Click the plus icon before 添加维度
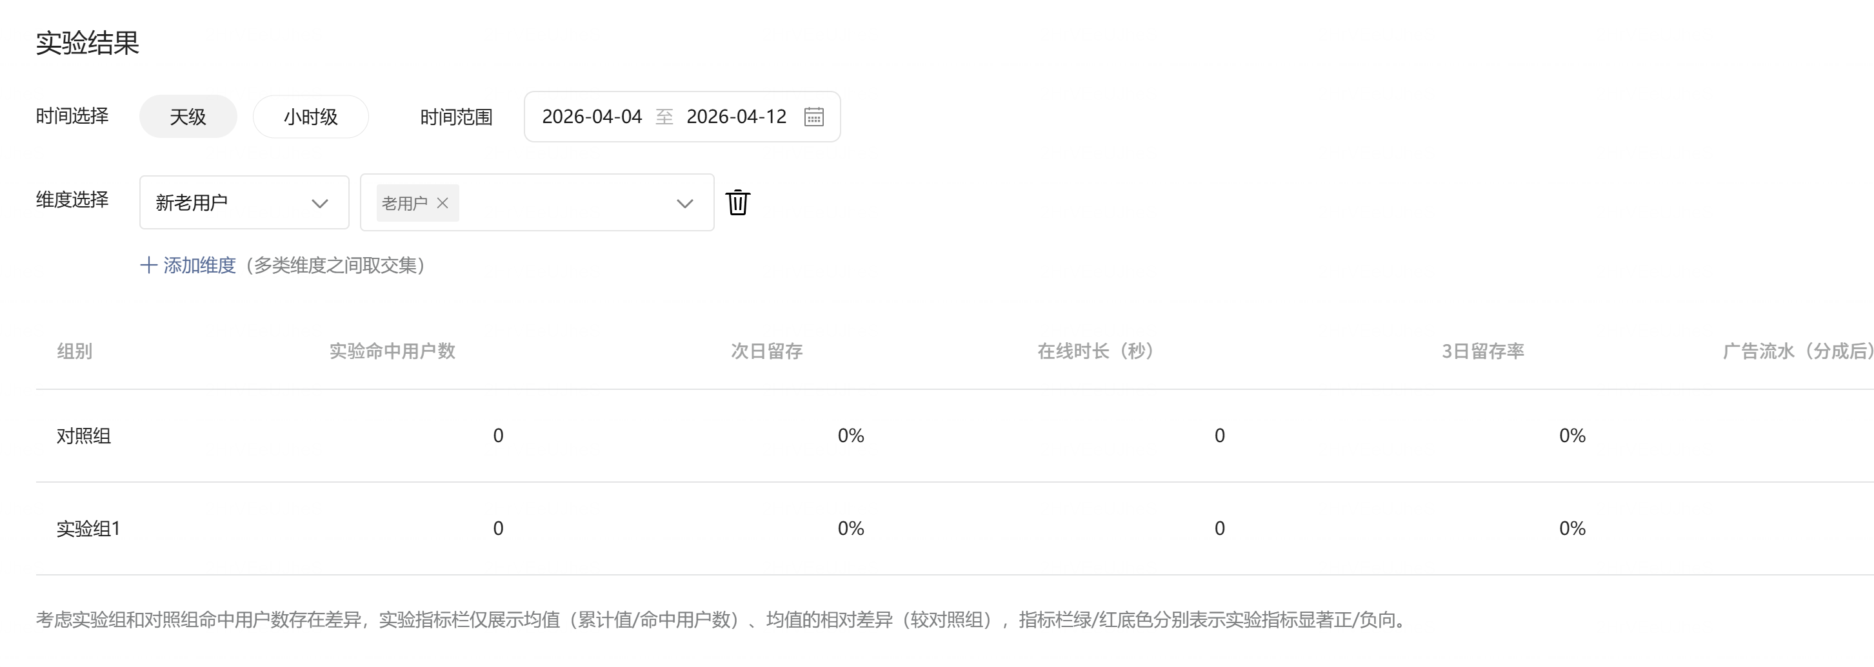 tap(148, 266)
